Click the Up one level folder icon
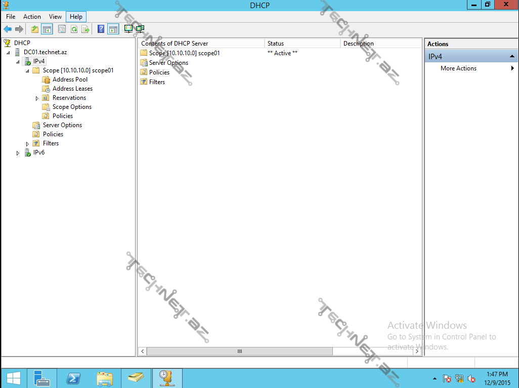The height and width of the screenshot is (388, 519). (35, 29)
